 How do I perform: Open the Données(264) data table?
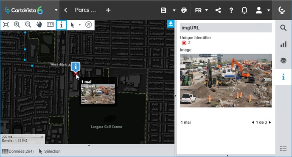18,151
